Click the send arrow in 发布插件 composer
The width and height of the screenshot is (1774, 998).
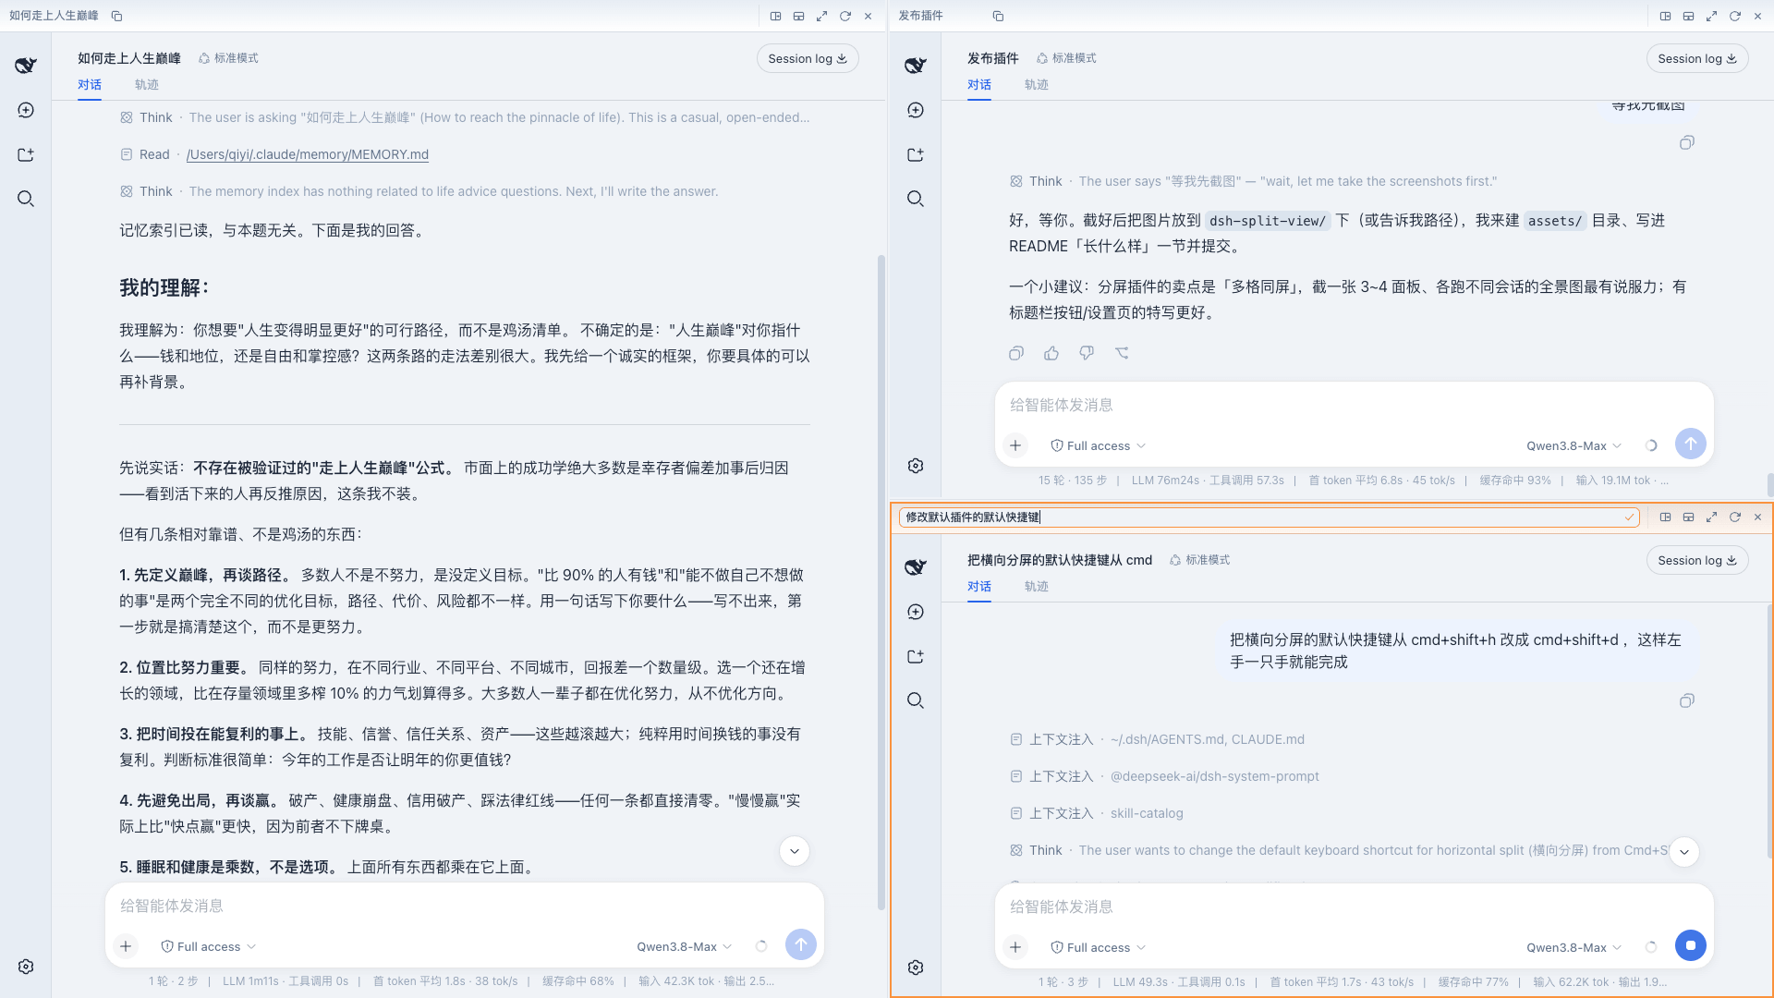1691,444
